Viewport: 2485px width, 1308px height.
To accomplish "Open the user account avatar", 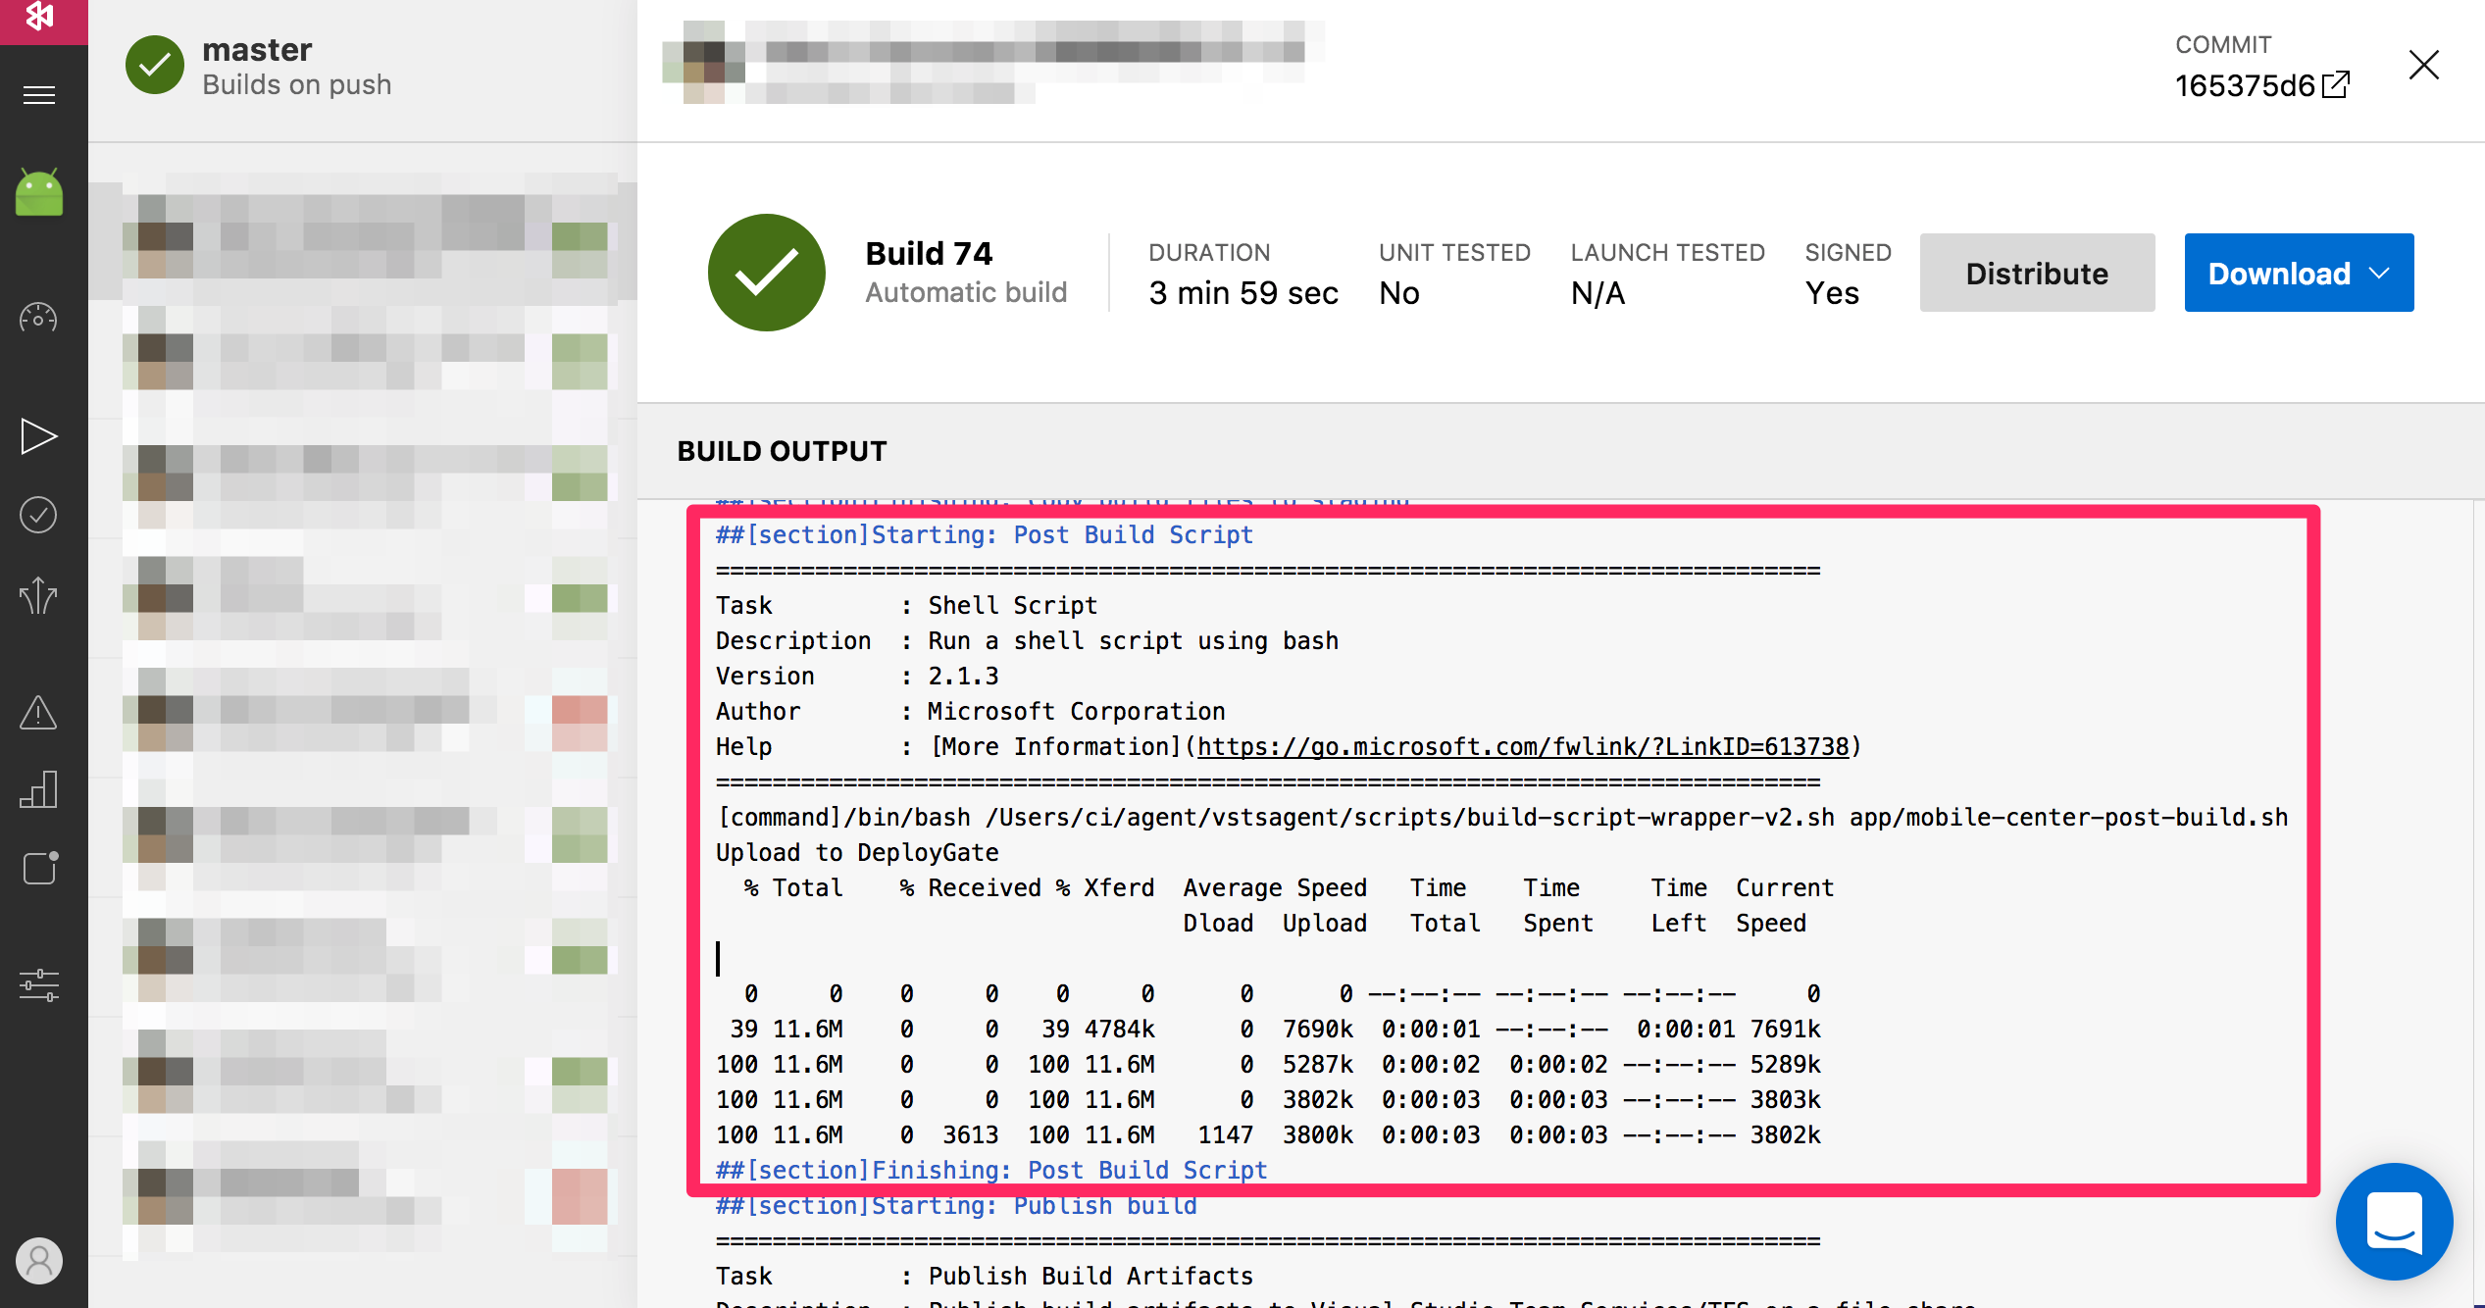I will pos(39,1261).
